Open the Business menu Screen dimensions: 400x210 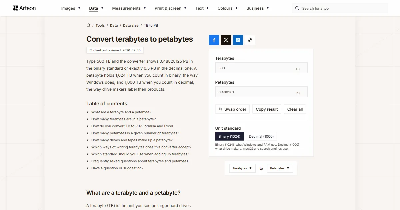(x=258, y=8)
